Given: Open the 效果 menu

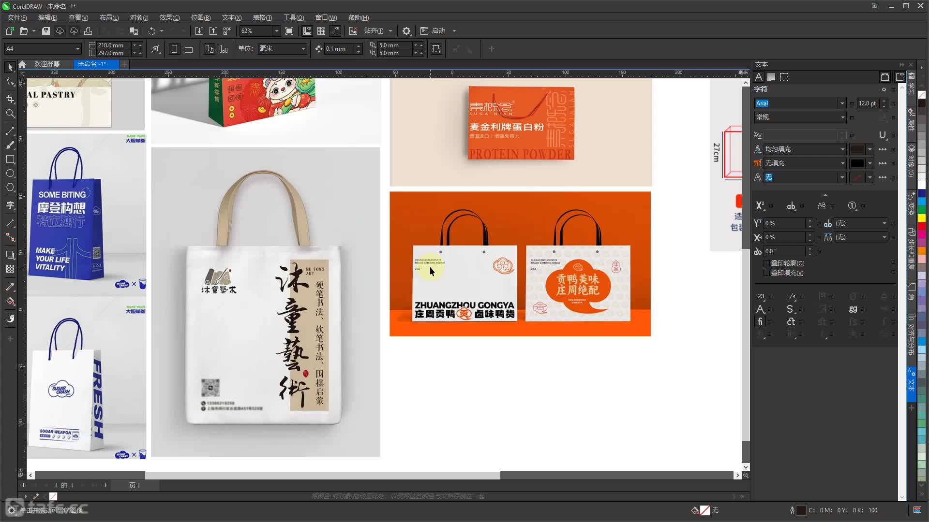Looking at the screenshot, I should pos(169,17).
